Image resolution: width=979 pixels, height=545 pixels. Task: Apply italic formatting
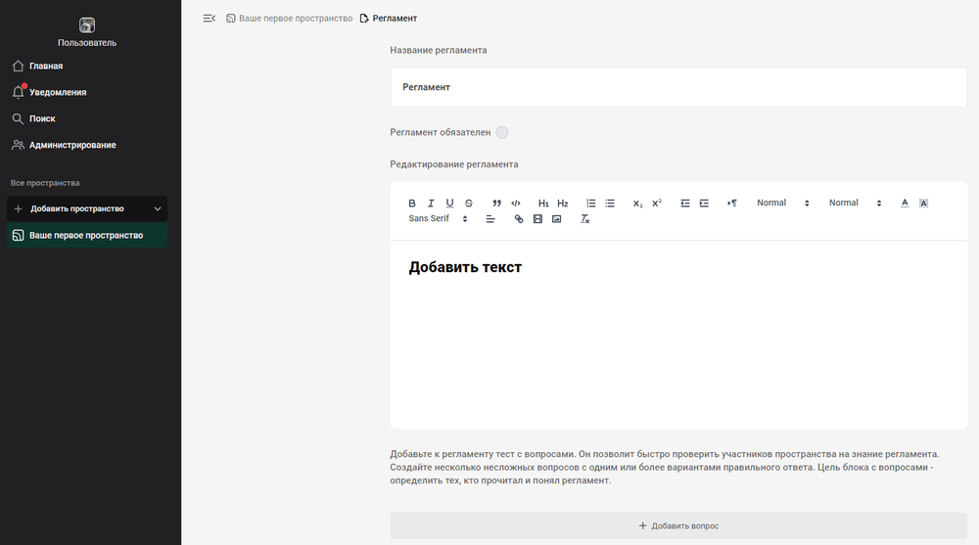pyautogui.click(x=431, y=203)
